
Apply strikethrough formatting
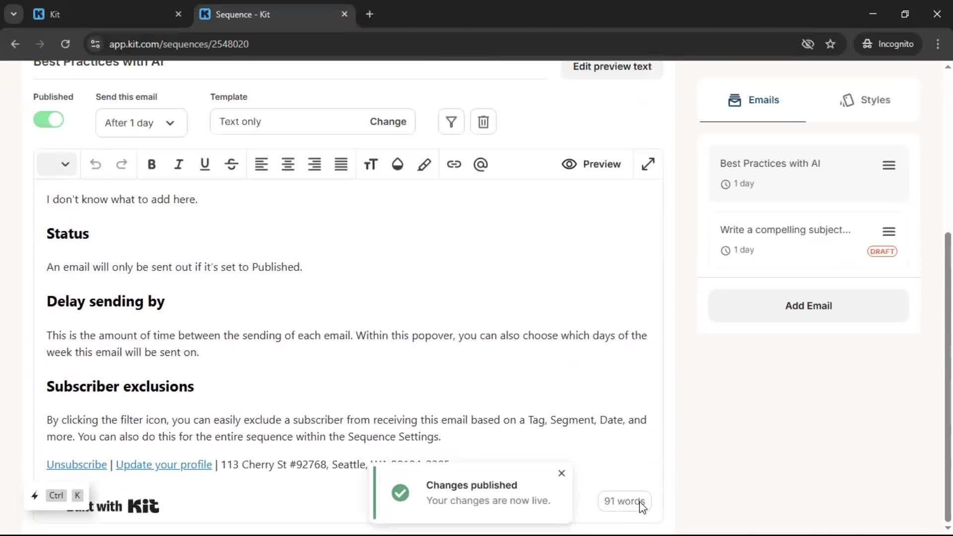coord(231,164)
